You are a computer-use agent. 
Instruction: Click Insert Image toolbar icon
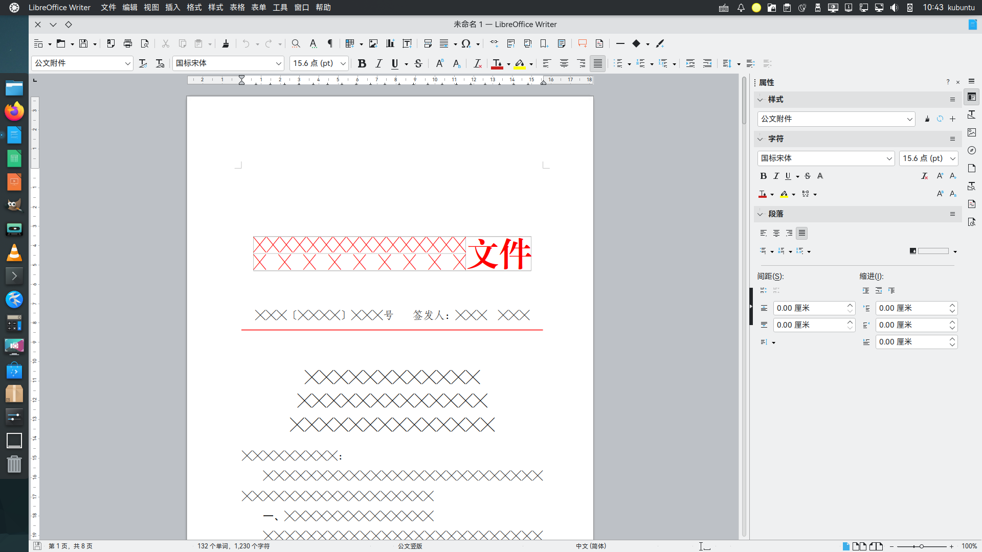[x=373, y=43]
